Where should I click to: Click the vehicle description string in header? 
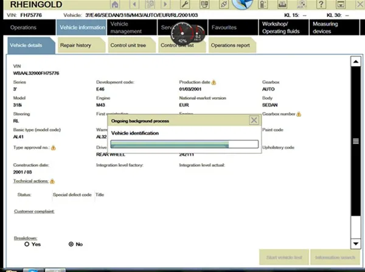tap(142, 15)
